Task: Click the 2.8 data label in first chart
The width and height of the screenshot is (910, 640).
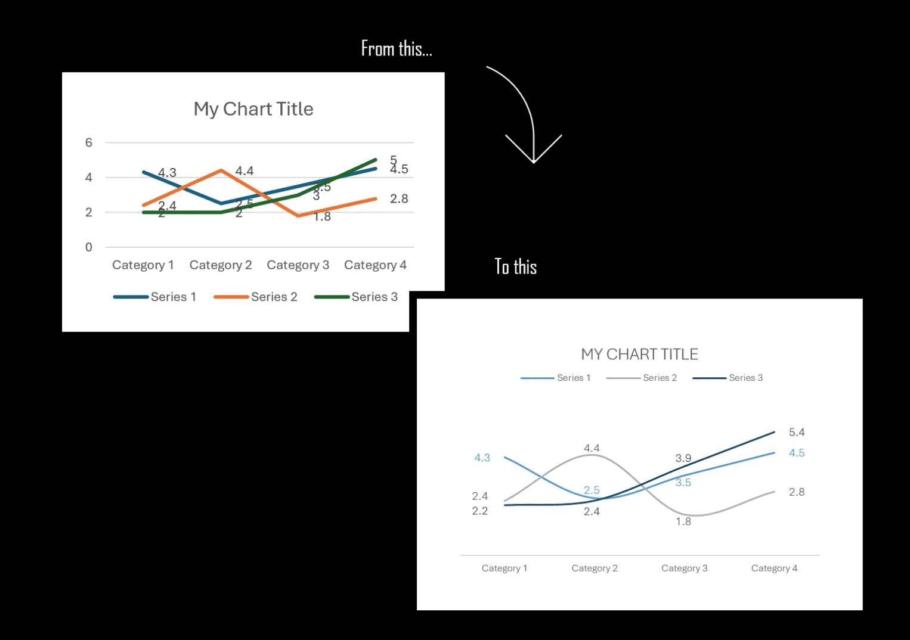Action: coord(399,198)
